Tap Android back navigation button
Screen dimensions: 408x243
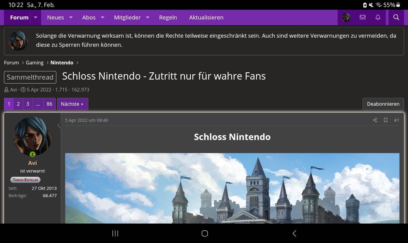tap(294, 233)
